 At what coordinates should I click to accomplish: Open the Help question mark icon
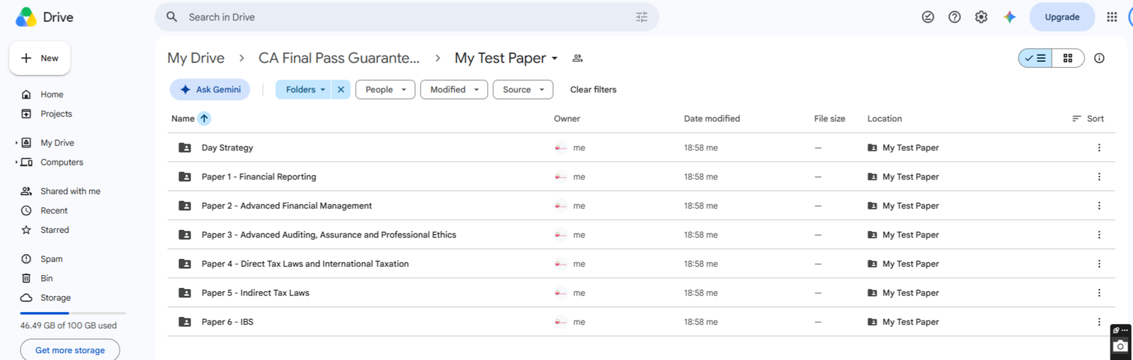955,17
